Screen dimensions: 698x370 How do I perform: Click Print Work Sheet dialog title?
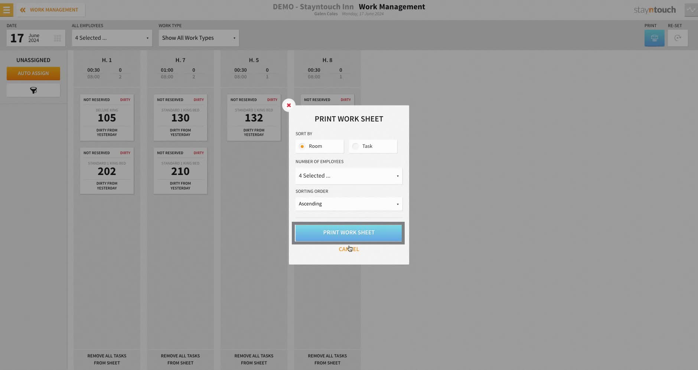coord(349,119)
